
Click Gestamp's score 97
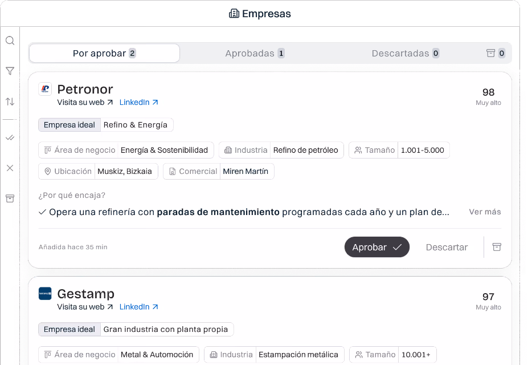coord(488,297)
